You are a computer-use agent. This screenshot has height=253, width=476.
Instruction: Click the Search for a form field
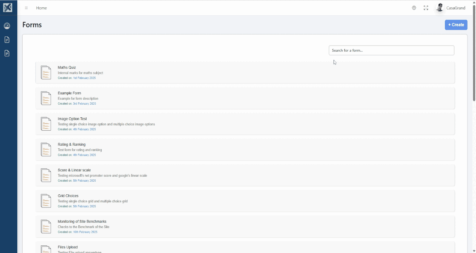(x=391, y=50)
